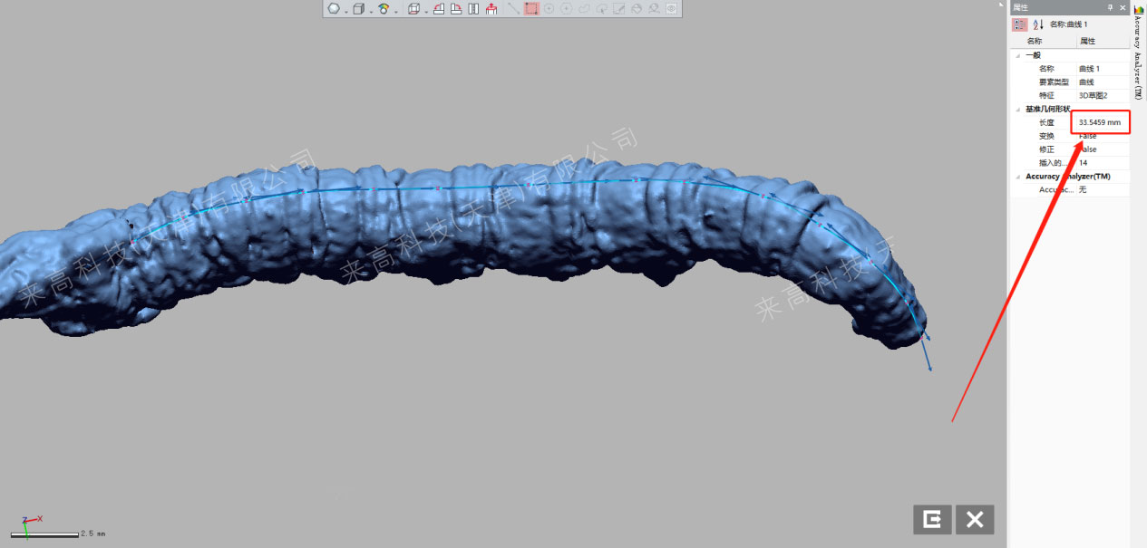Click the X cancel button in viewport
Viewport: 1147px width, 548px height.
pyautogui.click(x=975, y=519)
